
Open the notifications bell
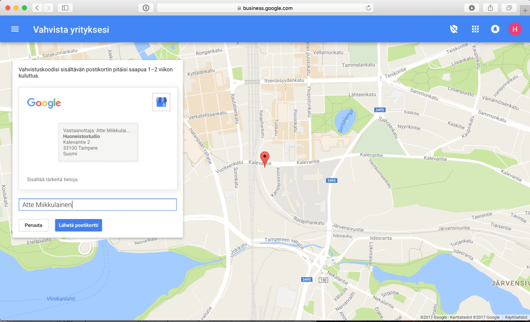pyautogui.click(x=495, y=29)
